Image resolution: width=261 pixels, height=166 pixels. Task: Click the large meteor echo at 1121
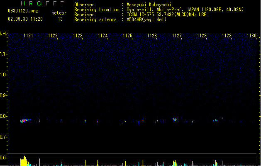pos(25,120)
